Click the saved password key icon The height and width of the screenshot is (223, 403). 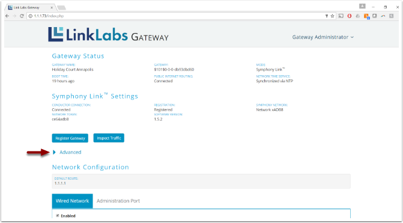pos(327,16)
